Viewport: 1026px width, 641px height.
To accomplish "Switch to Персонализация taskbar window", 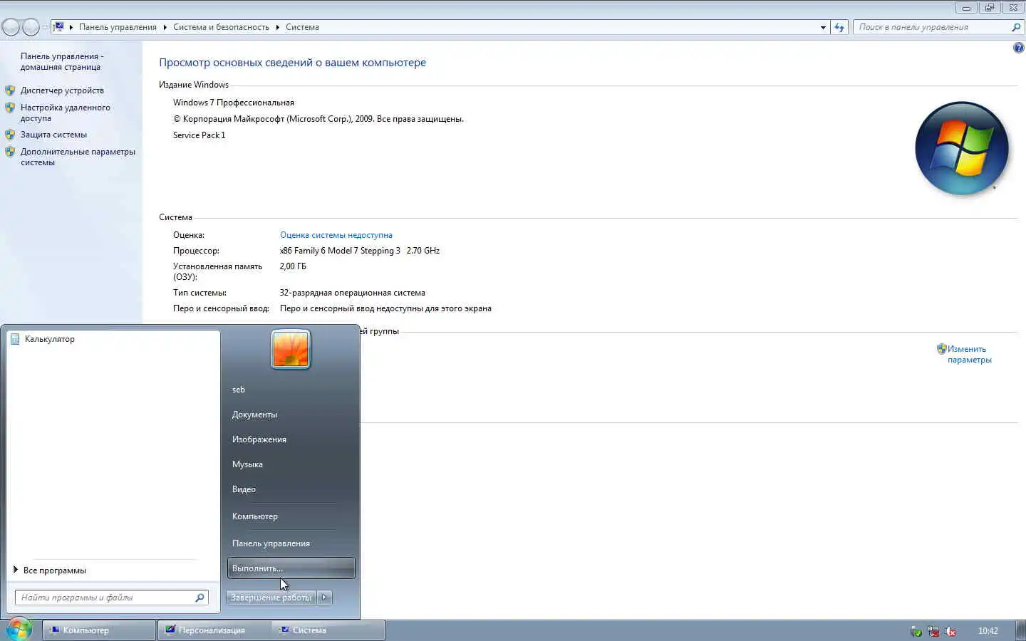I will click(214, 630).
